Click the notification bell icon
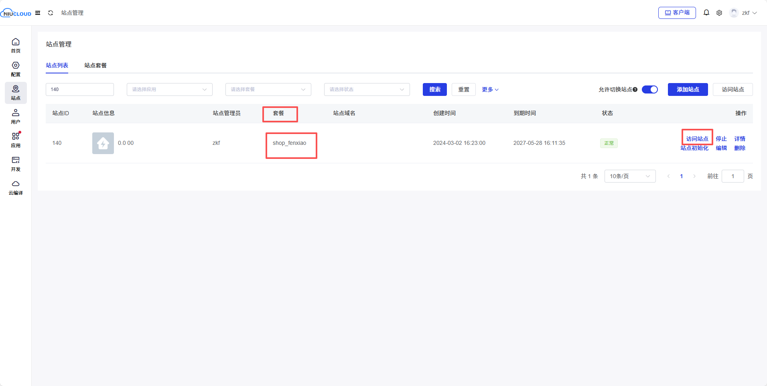Screen dimensions: 767x386 pyautogui.click(x=706, y=13)
